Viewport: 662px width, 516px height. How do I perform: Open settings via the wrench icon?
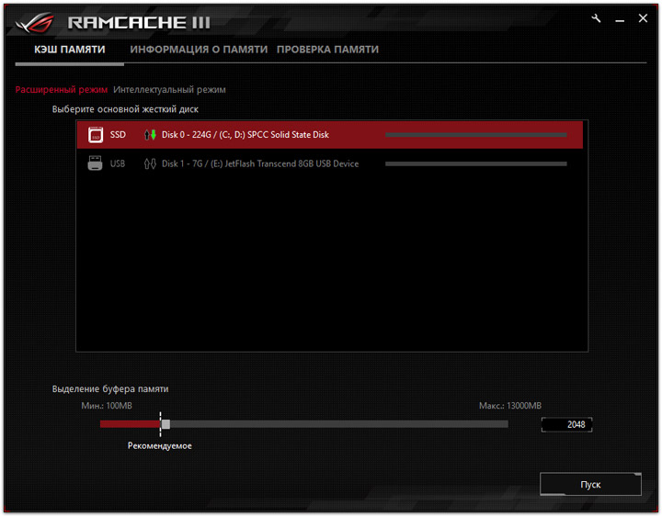tap(596, 18)
